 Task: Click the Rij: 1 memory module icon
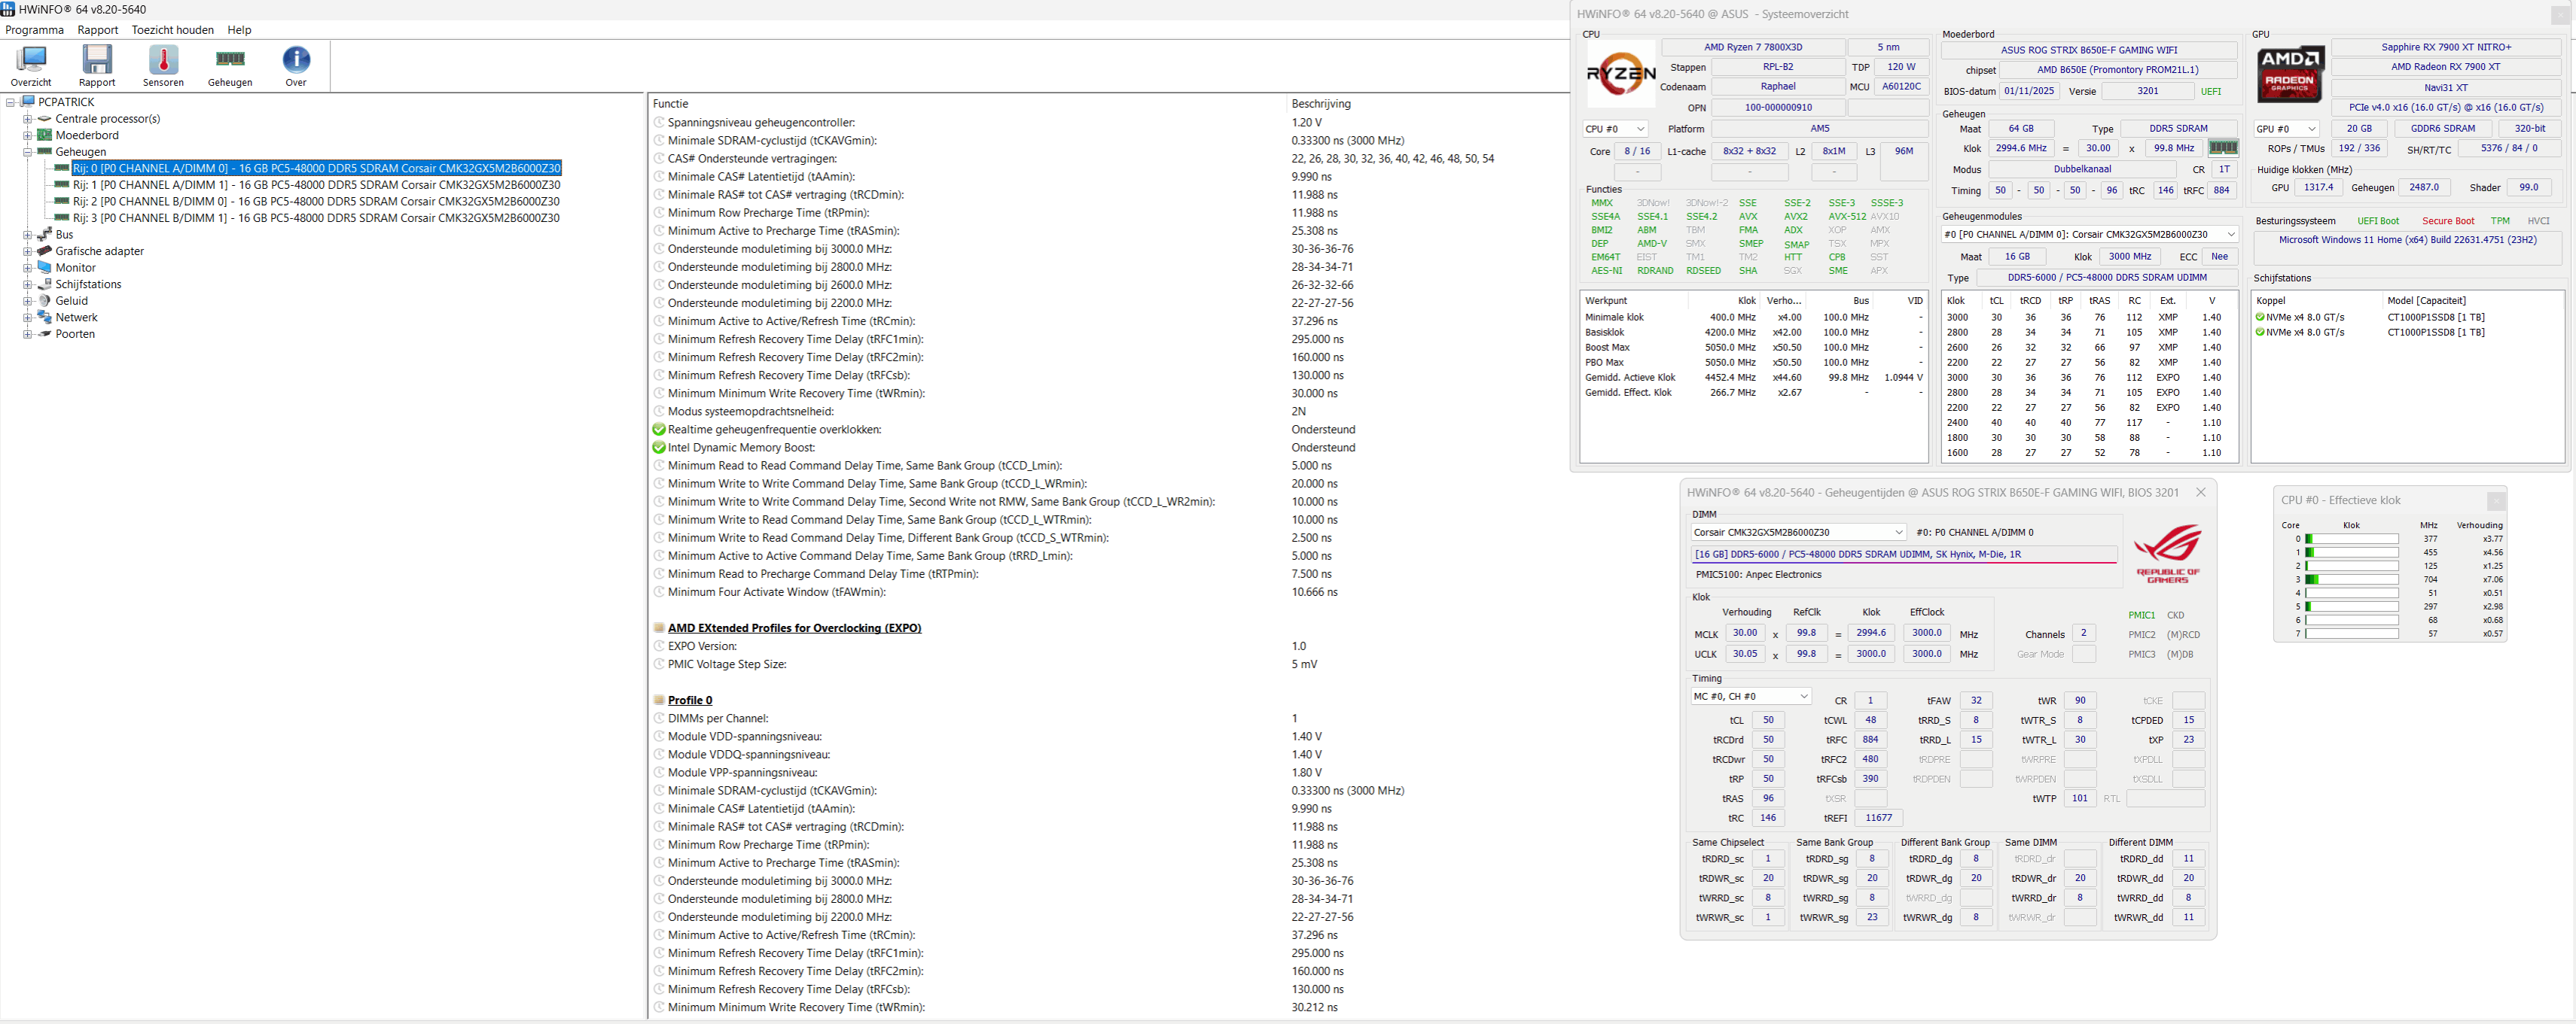pyautogui.click(x=62, y=185)
